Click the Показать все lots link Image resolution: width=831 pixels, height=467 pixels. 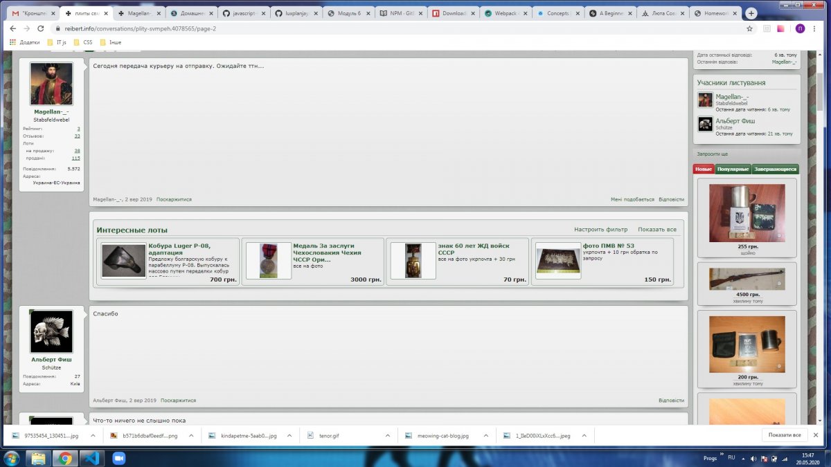click(x=657, y=230)
